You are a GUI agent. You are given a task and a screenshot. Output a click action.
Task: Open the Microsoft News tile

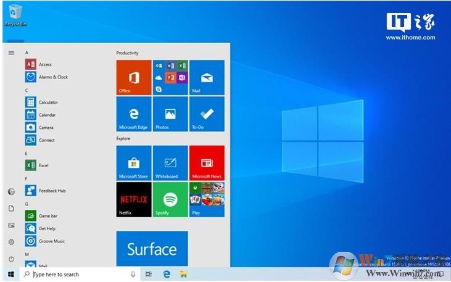tap(207, 163)
